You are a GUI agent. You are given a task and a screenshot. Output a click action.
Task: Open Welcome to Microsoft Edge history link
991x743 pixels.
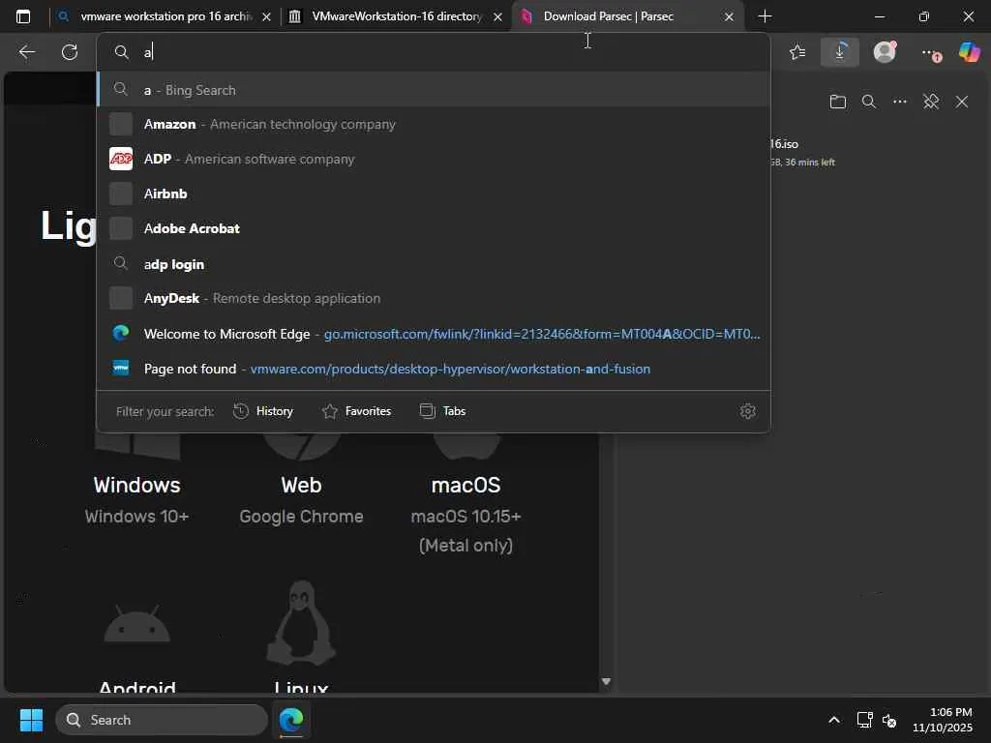point(434,334)
